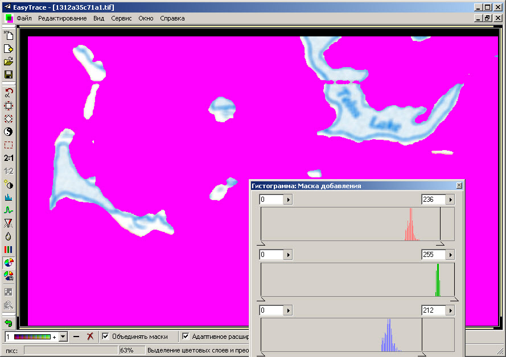
Task: Click the open file folder icon
Action: pyautogui.click(x=9, y=62)
